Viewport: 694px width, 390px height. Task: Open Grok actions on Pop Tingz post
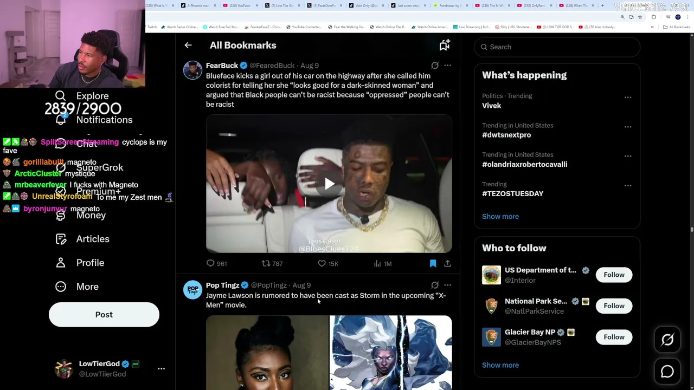pyautogui.click(x=435, y=285)
